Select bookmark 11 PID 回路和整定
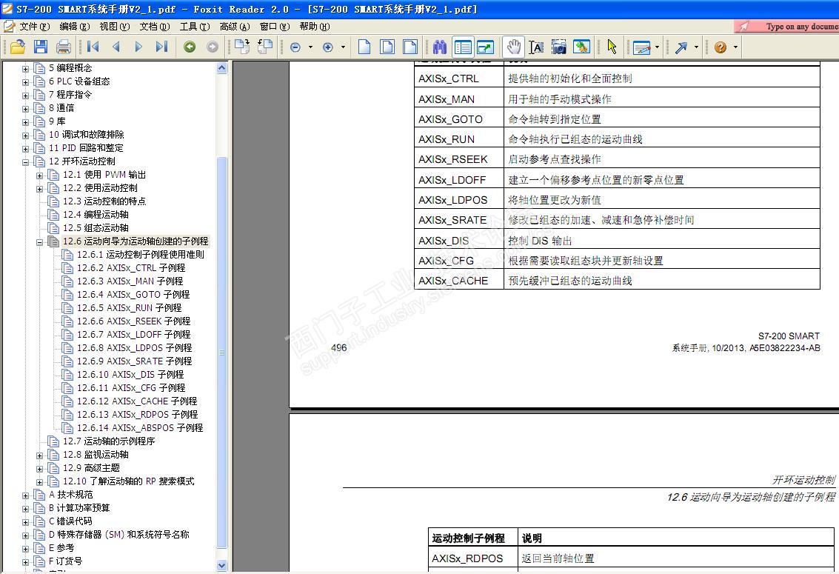839x574 pixels. tap(86, 148)
